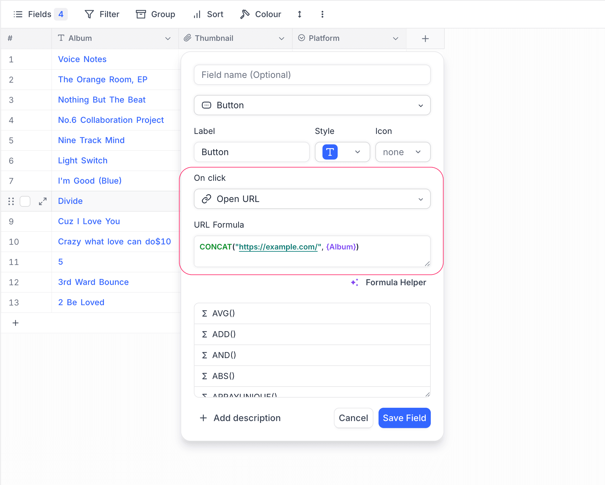
Task: Open the Button field type dropdown
Action: (x=312, y=105)
